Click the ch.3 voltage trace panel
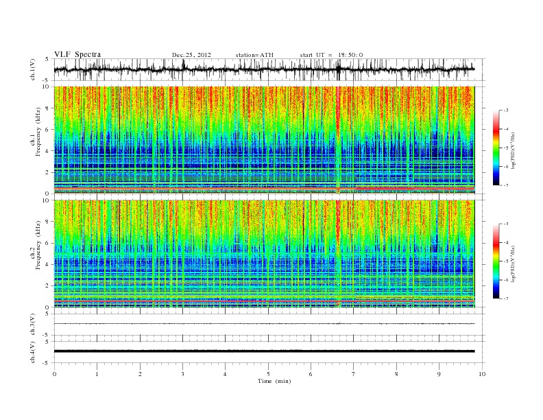The width and height of the screenshot is (543, 420). [269, 325]
